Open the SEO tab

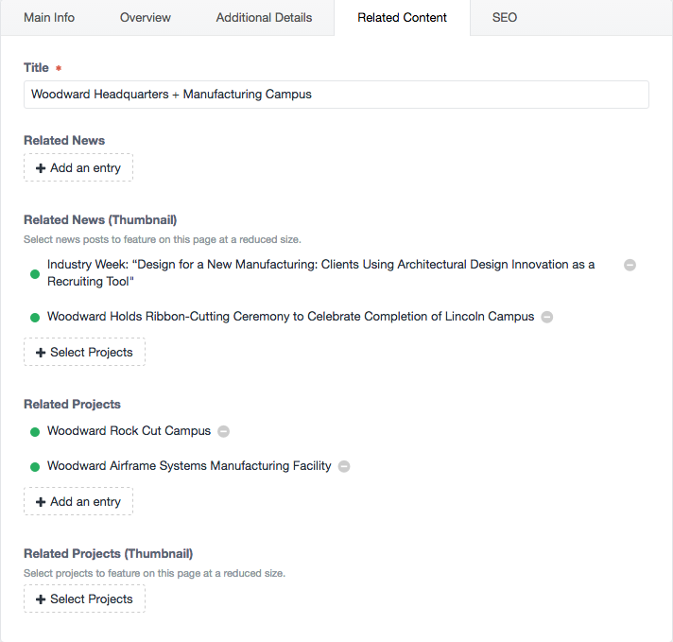coord(505,18)
